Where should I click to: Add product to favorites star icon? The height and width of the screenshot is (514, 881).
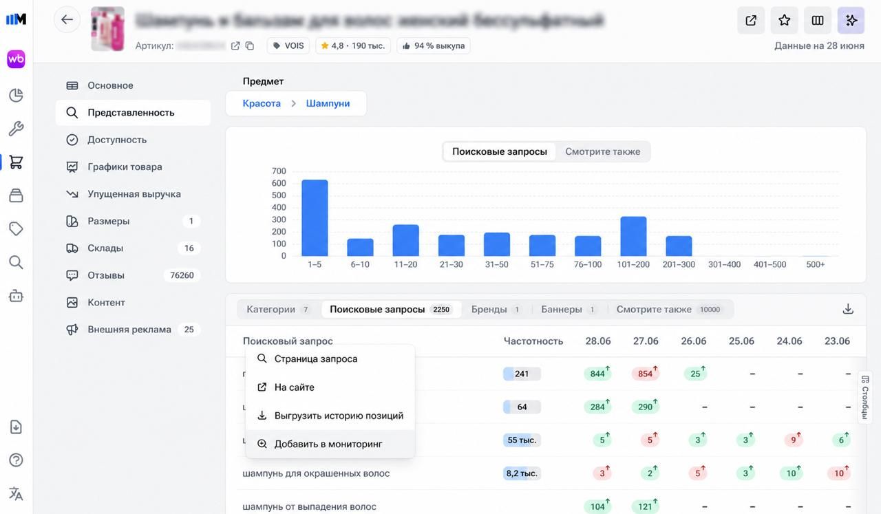point(784,21)
